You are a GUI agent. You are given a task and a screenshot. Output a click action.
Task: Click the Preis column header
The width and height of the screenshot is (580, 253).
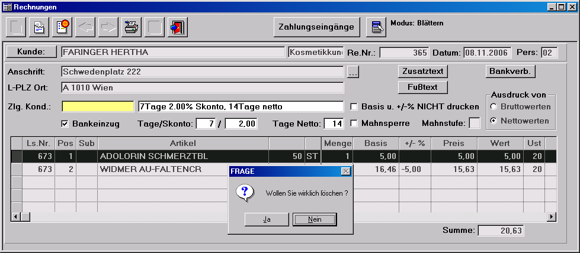[x=454, y=143]
